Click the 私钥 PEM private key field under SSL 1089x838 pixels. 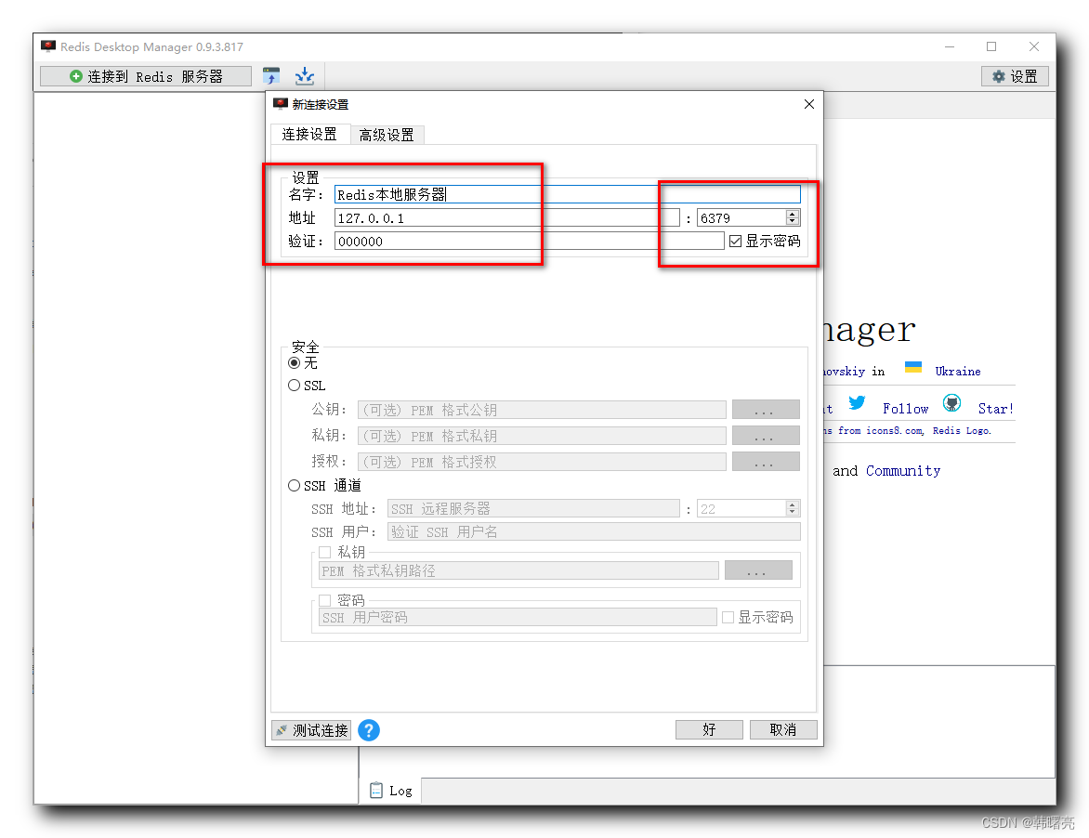click(542, 436)
